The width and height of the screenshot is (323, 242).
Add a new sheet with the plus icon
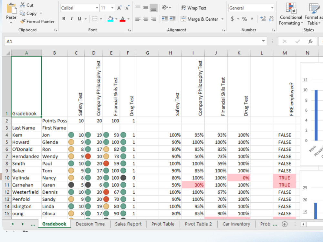click(x=285, y=224)
